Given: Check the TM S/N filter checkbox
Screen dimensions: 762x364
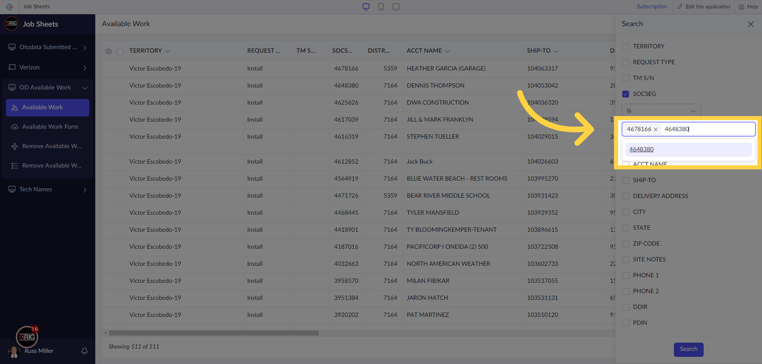Looking at the screenshot, I should pyautogui.click(x=626, y=78).
